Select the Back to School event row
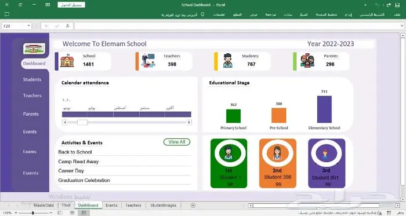406x216 pixels. [124, 152]
